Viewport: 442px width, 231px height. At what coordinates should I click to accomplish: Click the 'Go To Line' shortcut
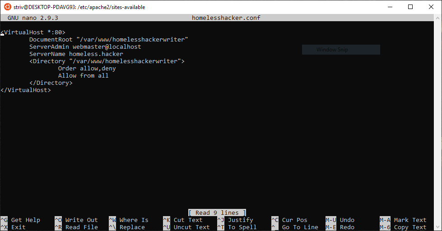point(295,227)
